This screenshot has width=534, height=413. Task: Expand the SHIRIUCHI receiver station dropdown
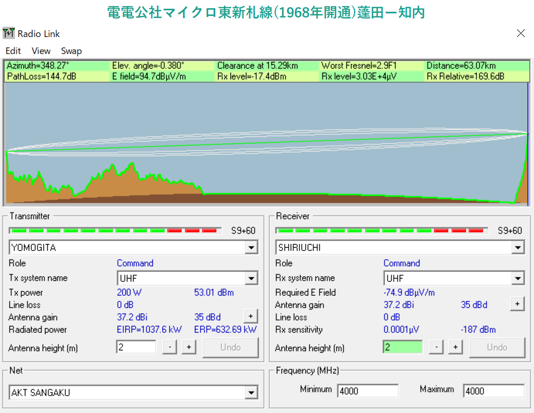(518, 247)
